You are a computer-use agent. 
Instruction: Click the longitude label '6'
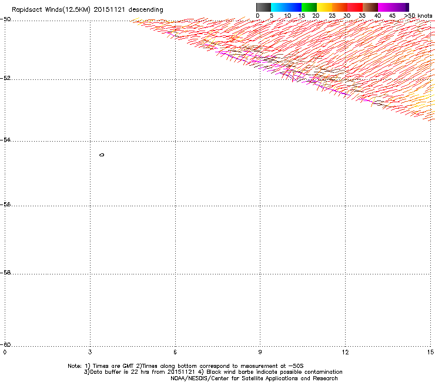(x=175, y=352)
